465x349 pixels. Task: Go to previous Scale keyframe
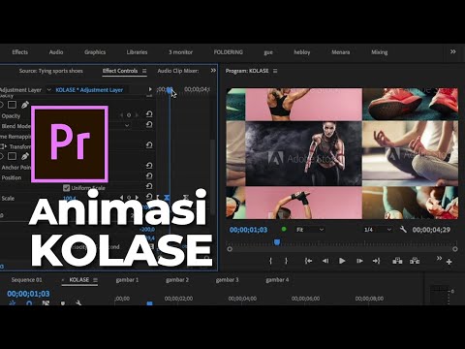[x=121, y=198]
